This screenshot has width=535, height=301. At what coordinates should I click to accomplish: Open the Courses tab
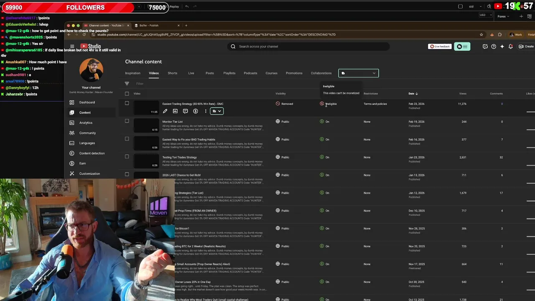[271, 73]
